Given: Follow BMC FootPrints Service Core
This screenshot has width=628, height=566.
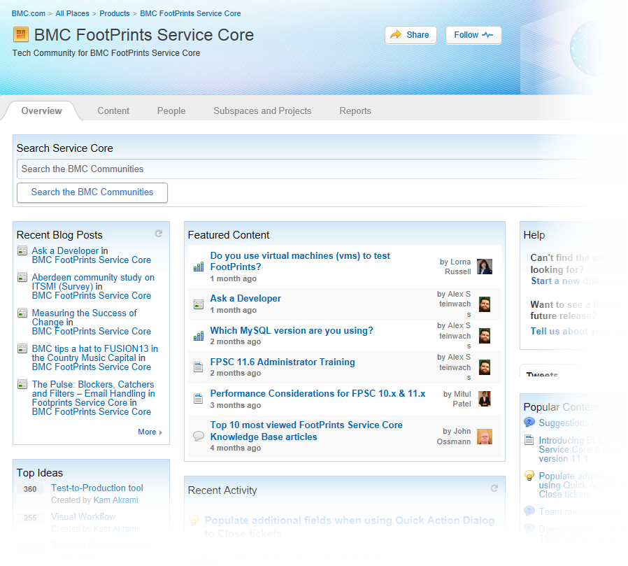Looking at the screenshot, I should pyautogui.click(x=473, y=35).
